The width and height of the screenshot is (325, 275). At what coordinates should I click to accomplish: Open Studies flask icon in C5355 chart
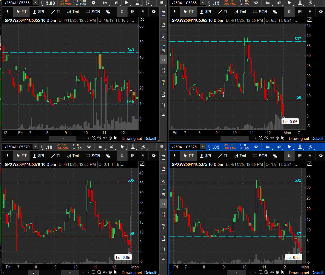137,3
